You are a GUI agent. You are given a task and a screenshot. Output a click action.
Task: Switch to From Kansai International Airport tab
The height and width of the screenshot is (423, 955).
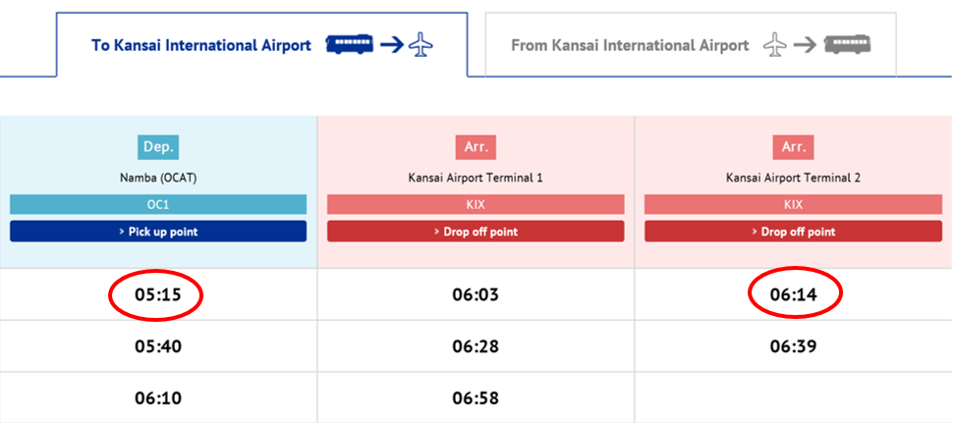pyautogui.click(x=691, y=45)
